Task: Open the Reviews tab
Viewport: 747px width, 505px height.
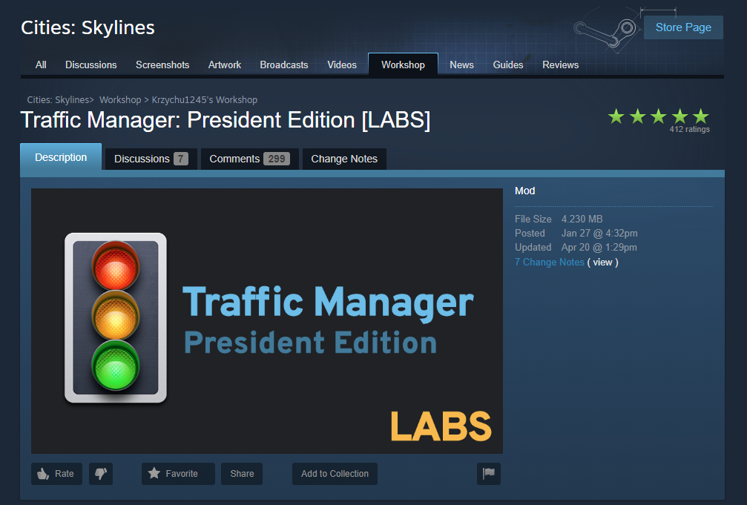Action: tap(560, 65)
